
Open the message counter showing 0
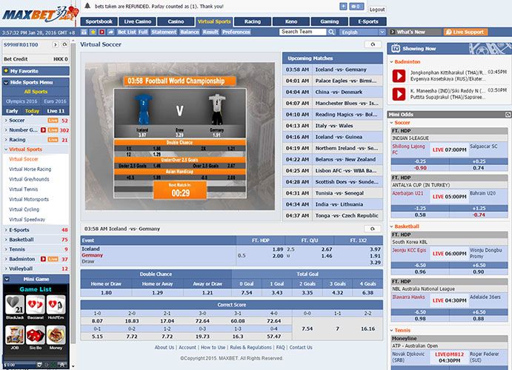click(x=356, y=6)
